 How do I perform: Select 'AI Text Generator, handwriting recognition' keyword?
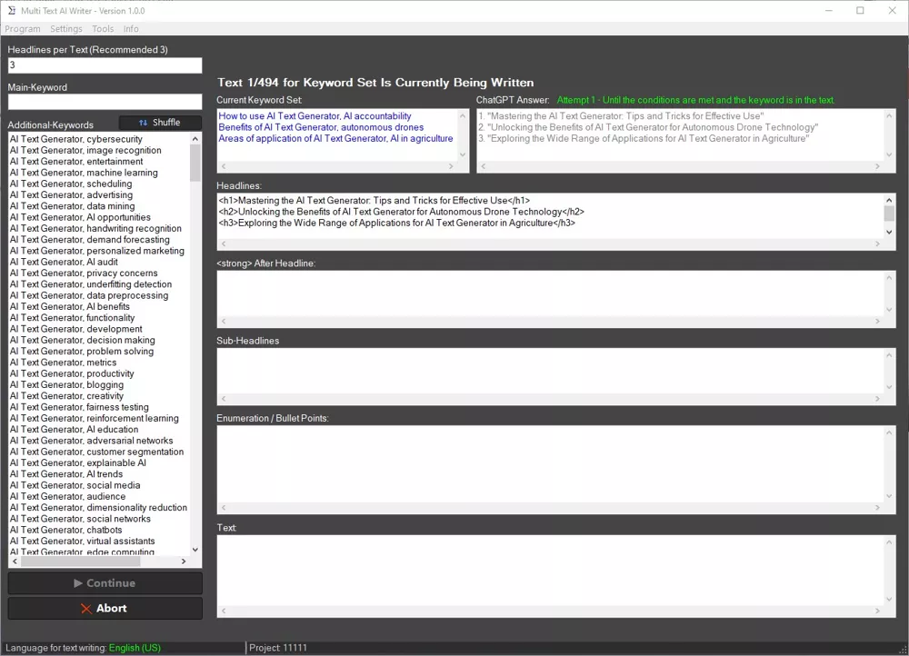95,228
